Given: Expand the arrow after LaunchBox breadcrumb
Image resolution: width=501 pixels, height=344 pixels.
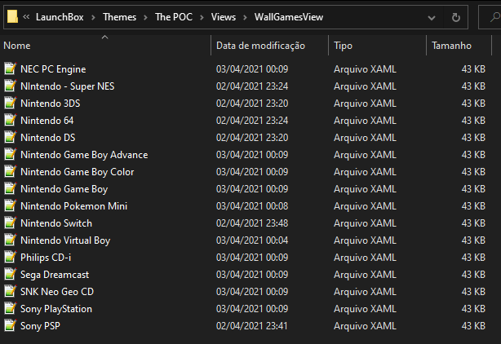Looking at the screenshot, I should (93, 17).
